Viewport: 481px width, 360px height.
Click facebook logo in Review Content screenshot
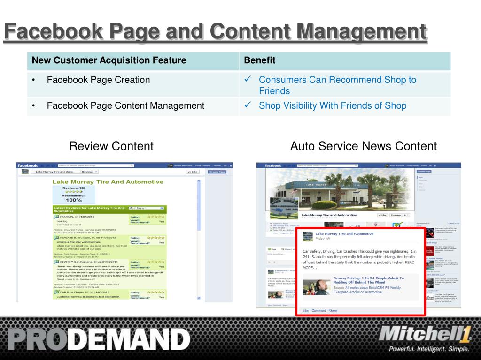28,165
